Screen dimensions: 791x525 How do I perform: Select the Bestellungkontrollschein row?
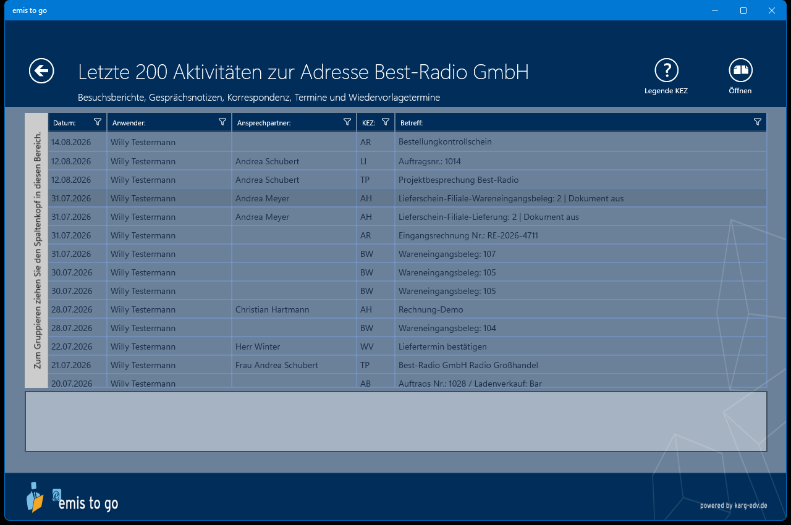click(407, 142)
